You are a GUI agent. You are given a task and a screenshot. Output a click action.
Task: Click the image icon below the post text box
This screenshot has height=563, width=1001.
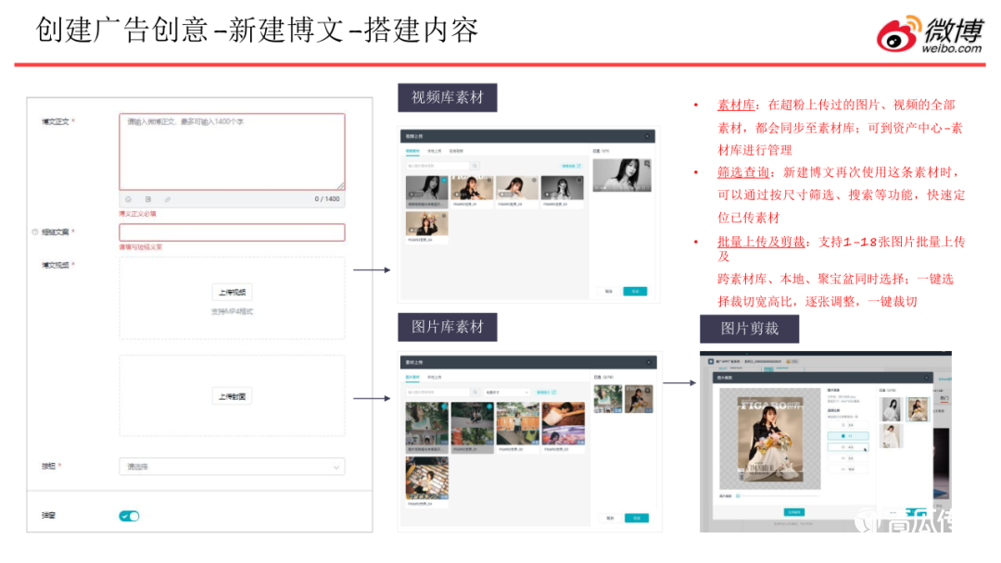(148, 199)
